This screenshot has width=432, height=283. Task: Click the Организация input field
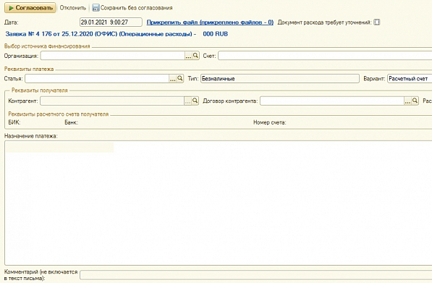coord(112,56)
